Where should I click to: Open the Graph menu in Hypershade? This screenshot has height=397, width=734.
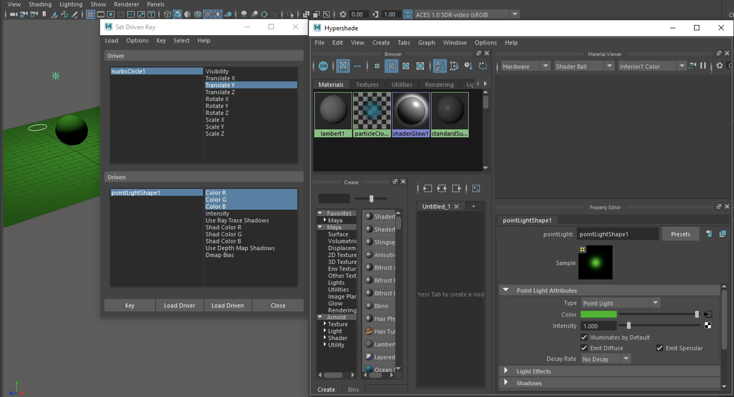pos(426,42)
